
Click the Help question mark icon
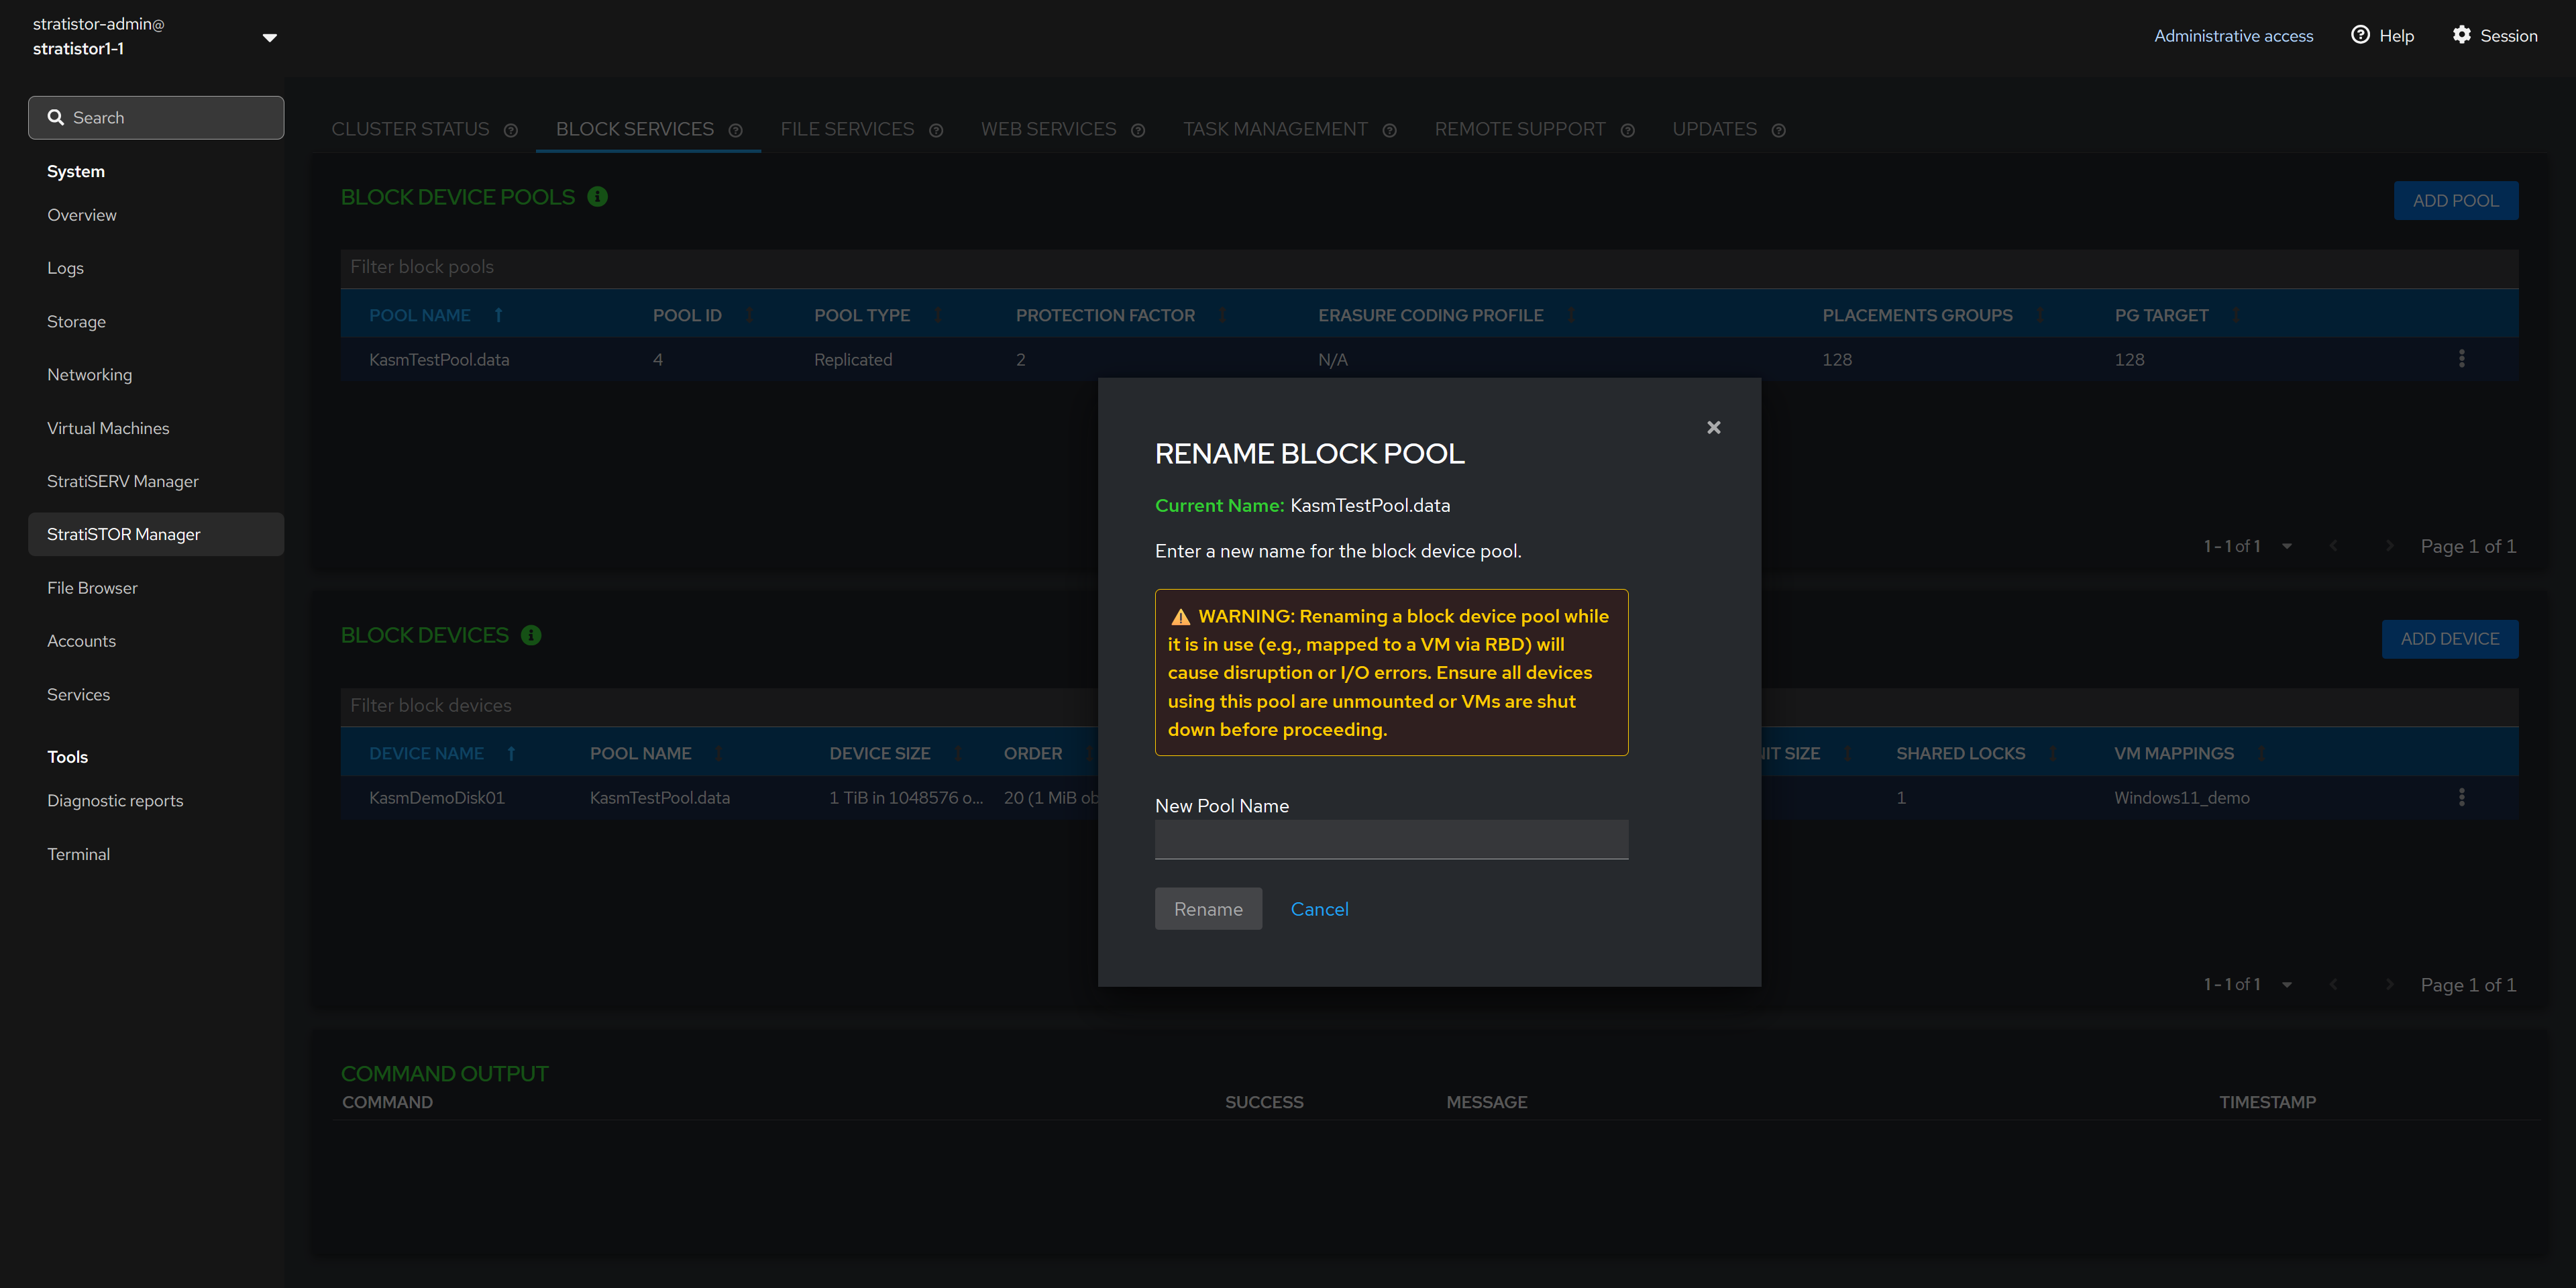(2360, 35)
